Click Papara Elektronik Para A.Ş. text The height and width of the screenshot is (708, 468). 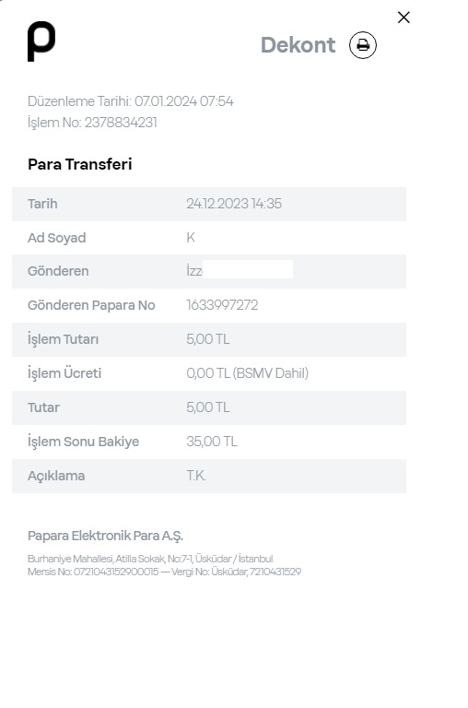pos(105,536)
